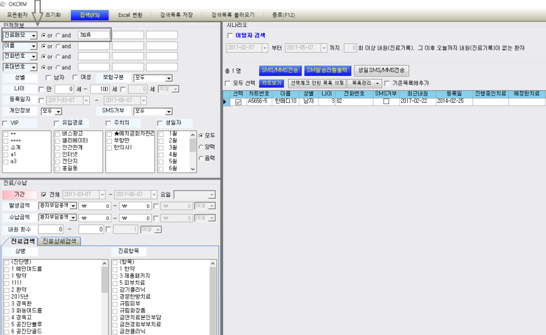Enable the 유입경로 checkbox

click(x=56, y=123)
